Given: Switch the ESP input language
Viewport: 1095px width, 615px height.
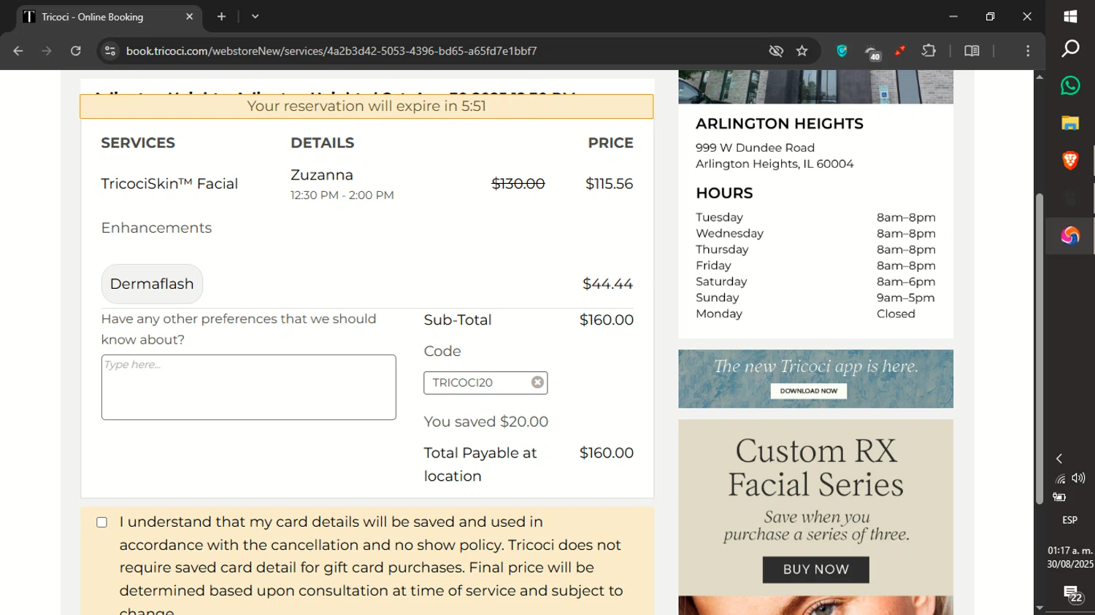Looking at the screenshot, I should 1070,520.
